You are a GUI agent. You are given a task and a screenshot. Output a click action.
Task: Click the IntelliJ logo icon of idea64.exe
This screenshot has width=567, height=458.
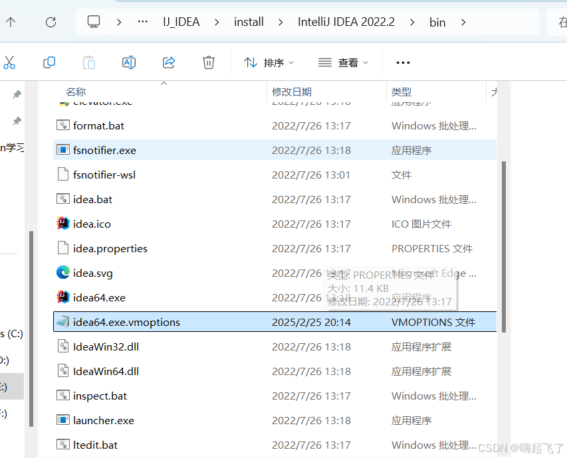click(x=63, y=297)
